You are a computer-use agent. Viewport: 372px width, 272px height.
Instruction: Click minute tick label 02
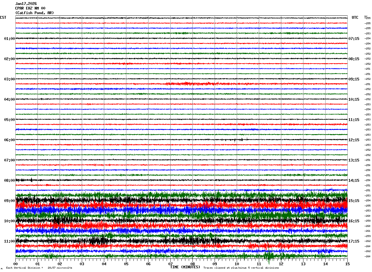click(x=60, y=264)
